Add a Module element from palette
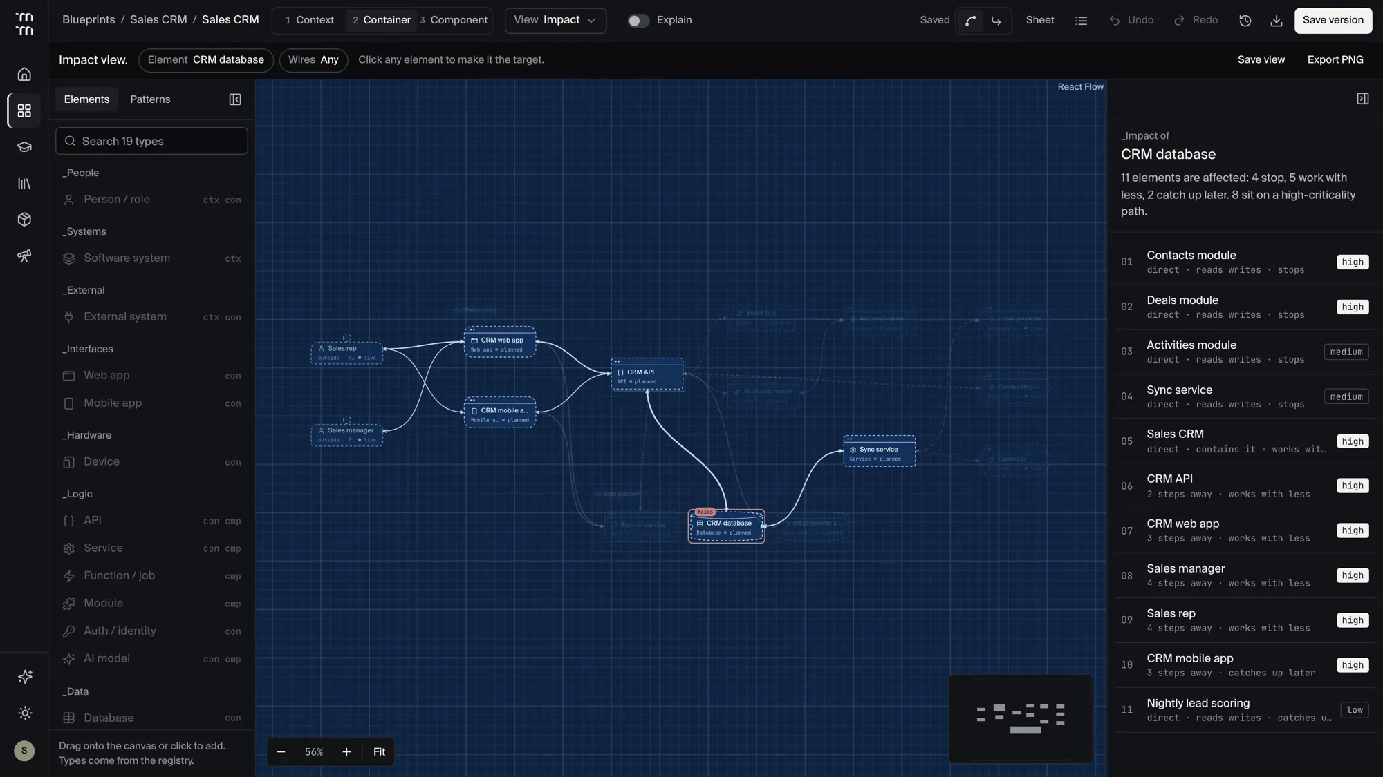Screen dimensions: 1383x777 pos(151,604)
